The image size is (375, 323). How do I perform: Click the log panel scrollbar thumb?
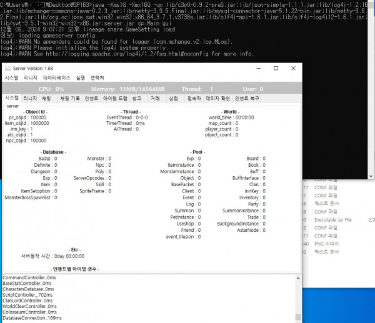298,317
